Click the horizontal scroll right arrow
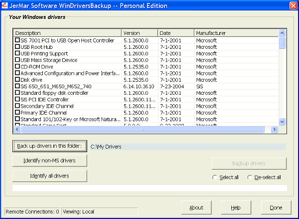The width and height of the screenshot is (299, 219). pyautogui.click(x=275, y=129)
